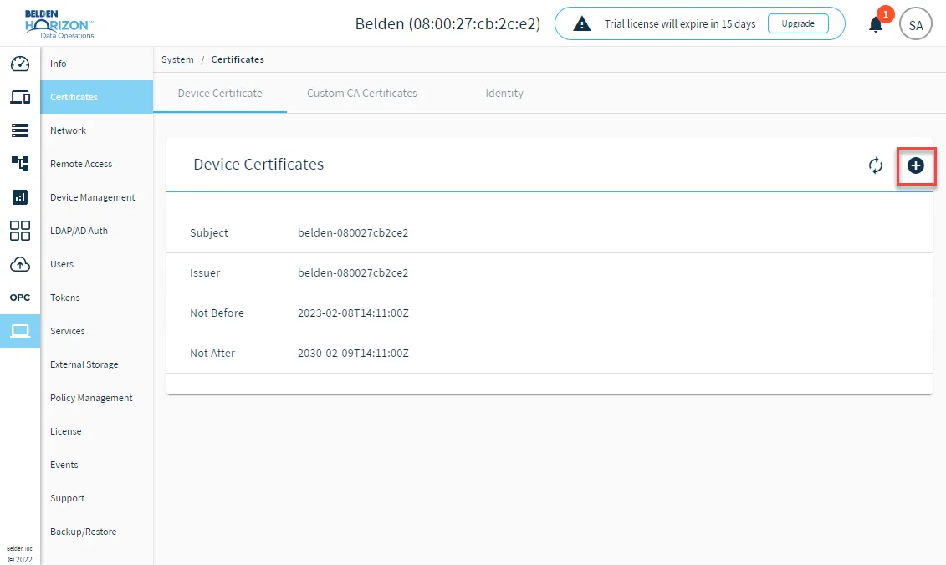Click the trial license warning triangle icon
This screenshot has width=946, height=565.
click(581, 24)
